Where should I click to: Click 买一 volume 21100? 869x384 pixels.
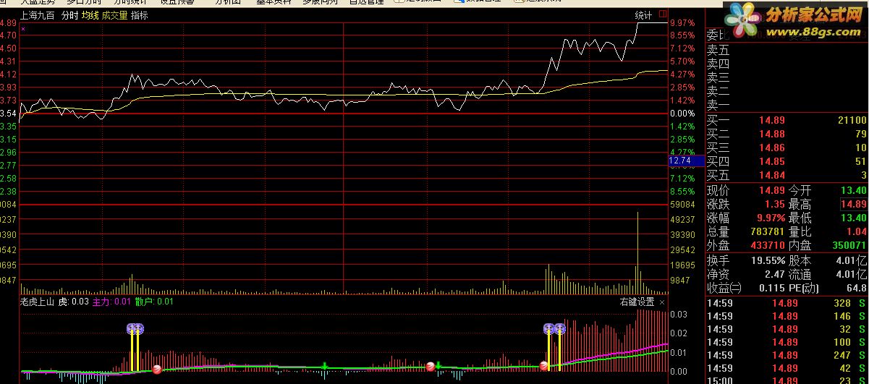point(852,120)
